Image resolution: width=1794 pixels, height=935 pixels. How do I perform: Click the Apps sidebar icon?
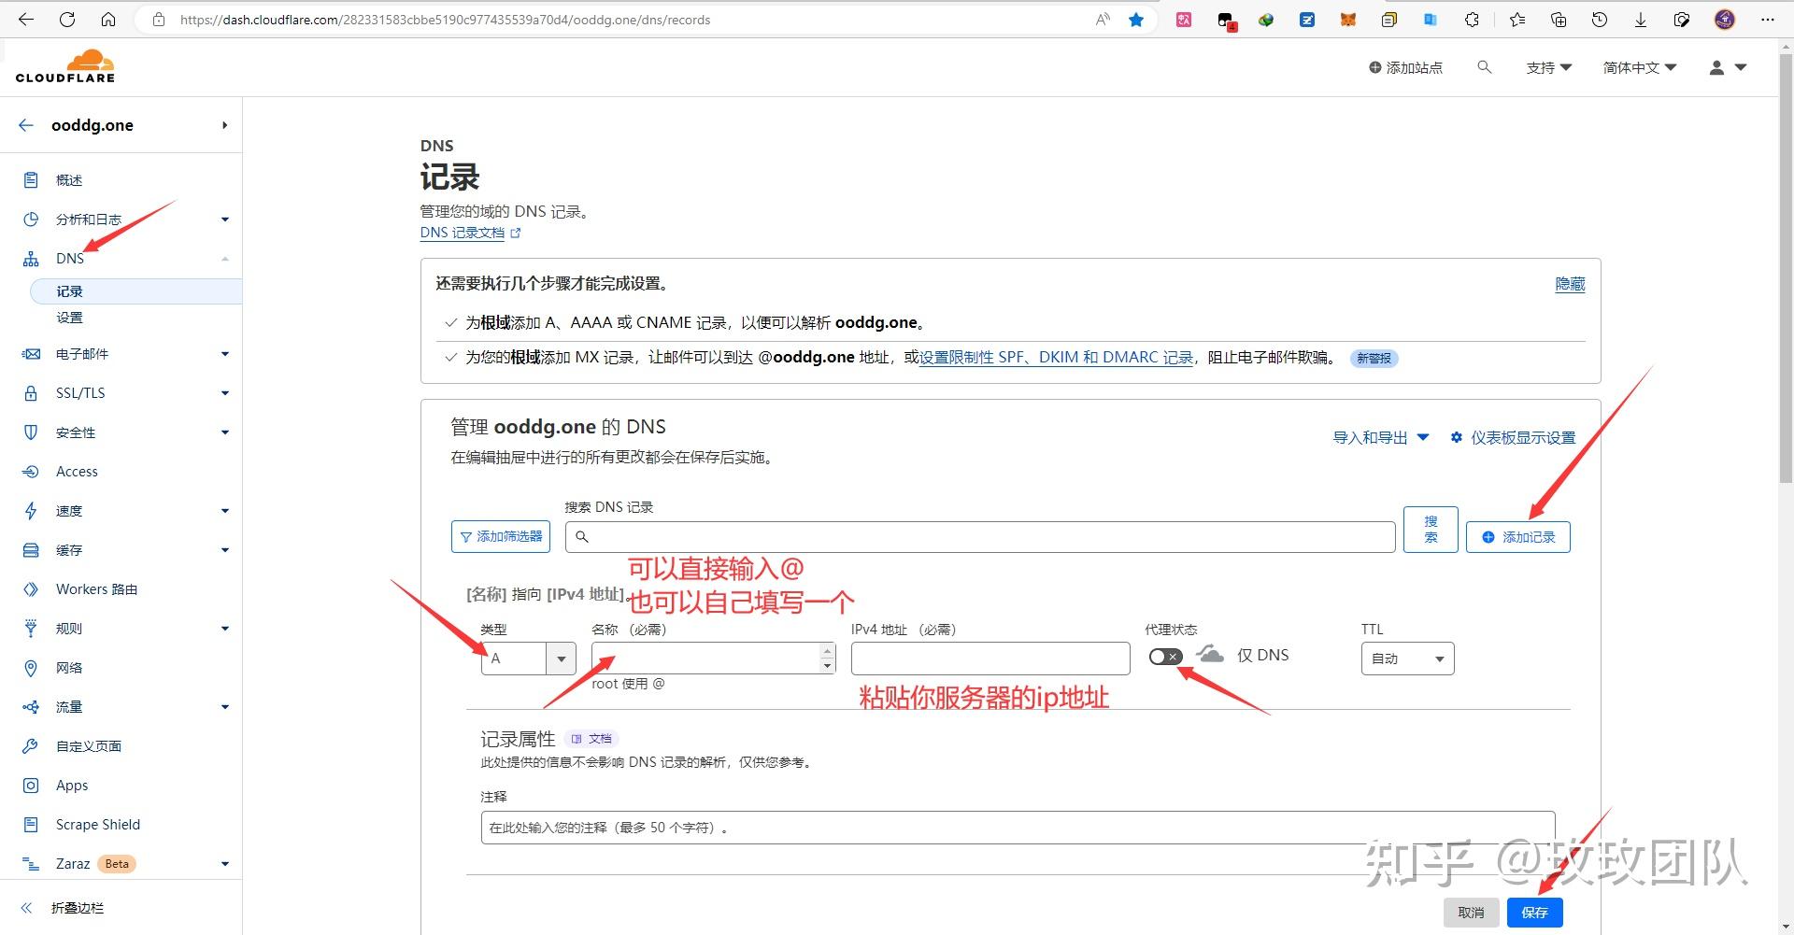(31, 785)
